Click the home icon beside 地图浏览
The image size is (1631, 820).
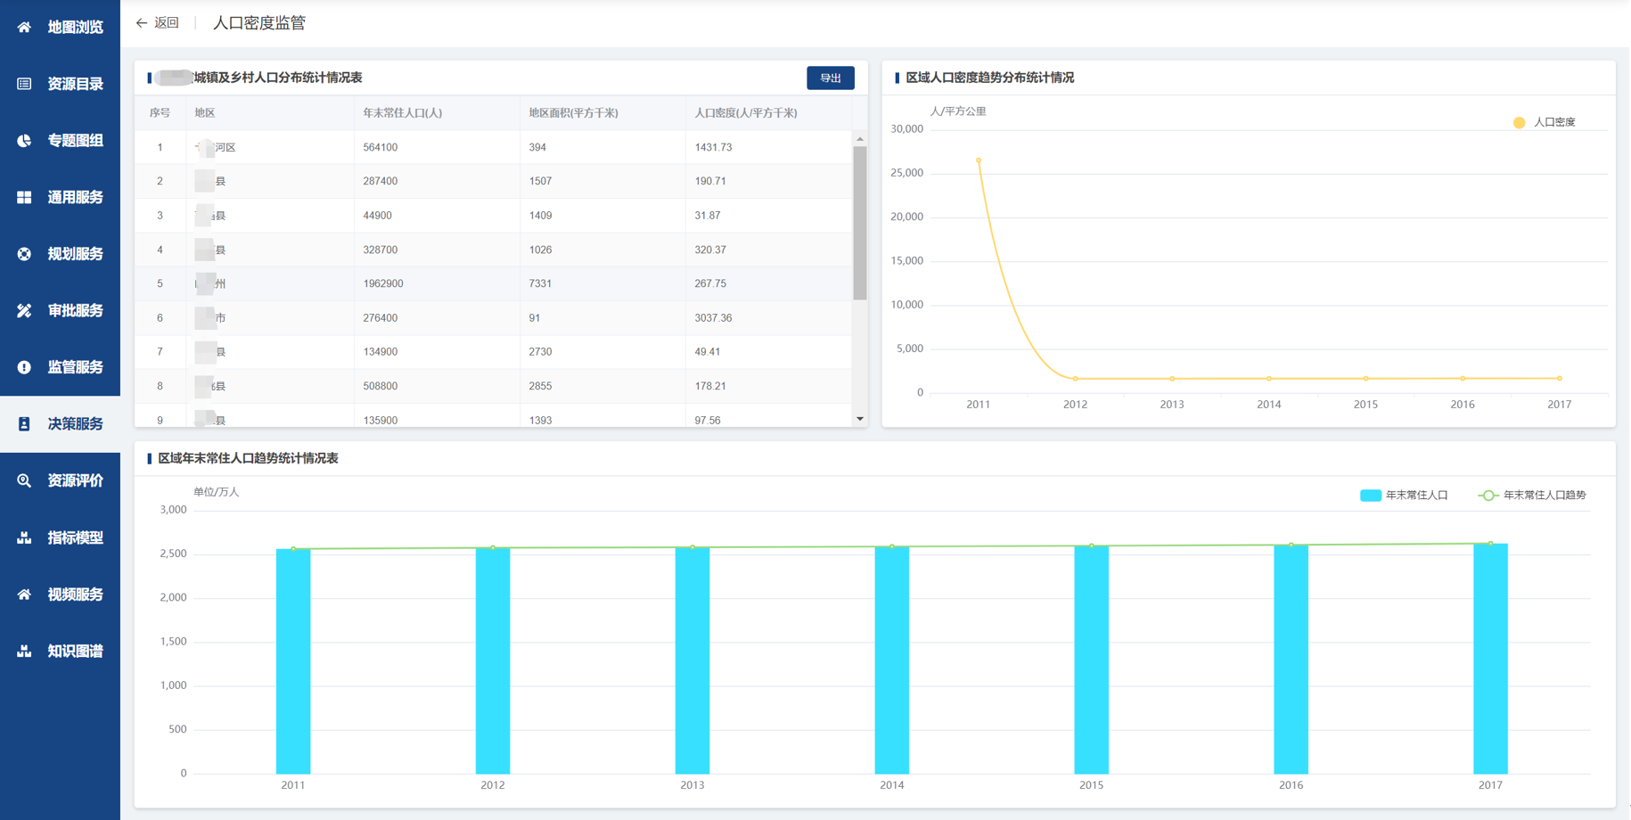click(24, 27)
